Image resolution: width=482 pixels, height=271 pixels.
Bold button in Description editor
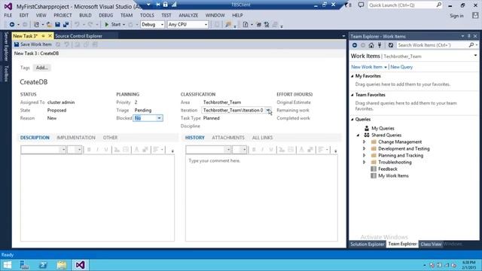89,150
